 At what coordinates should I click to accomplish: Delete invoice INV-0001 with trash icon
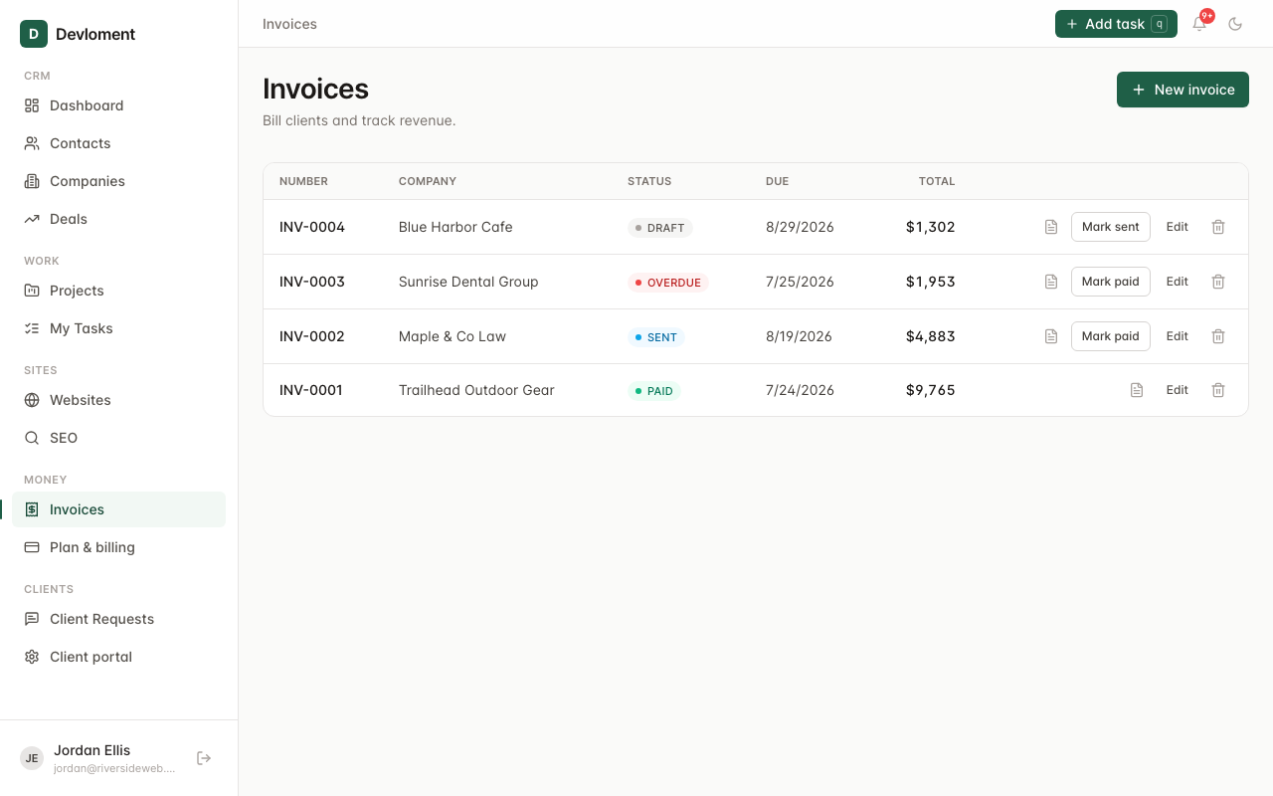1218,390
